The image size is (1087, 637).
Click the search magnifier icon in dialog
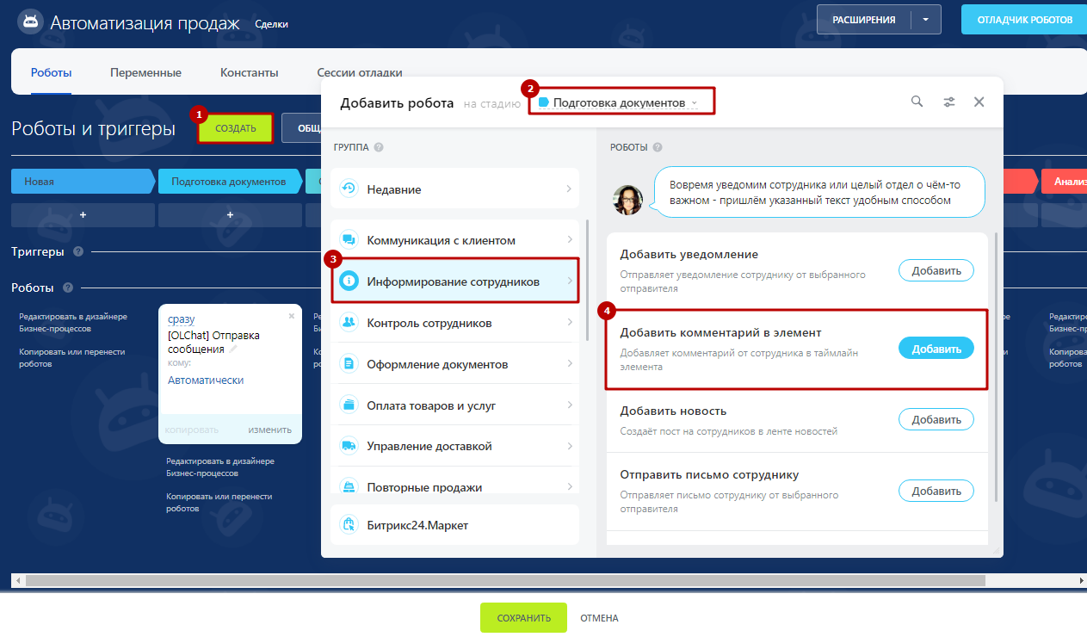point(917,102)
